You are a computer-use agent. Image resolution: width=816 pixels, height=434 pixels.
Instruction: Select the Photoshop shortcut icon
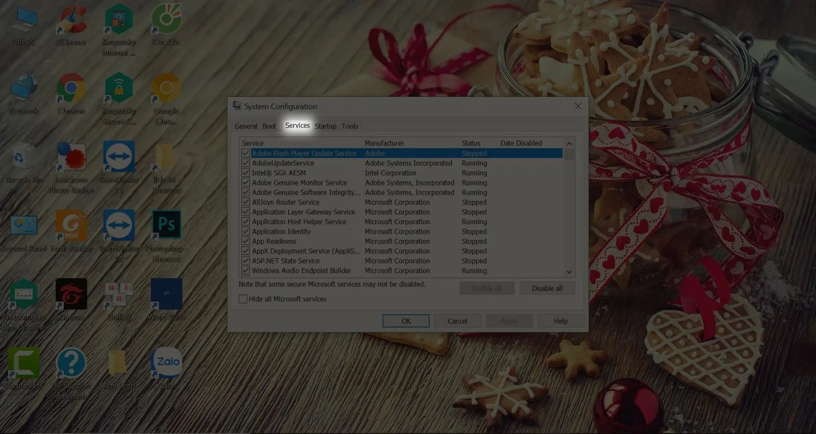click(x=166, y=236)
